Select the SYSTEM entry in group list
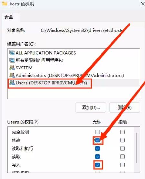 73,68
